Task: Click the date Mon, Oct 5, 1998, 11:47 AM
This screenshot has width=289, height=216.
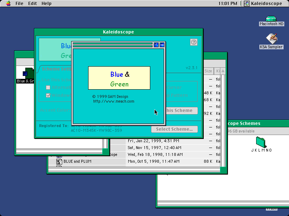Action: pos(154,161)
